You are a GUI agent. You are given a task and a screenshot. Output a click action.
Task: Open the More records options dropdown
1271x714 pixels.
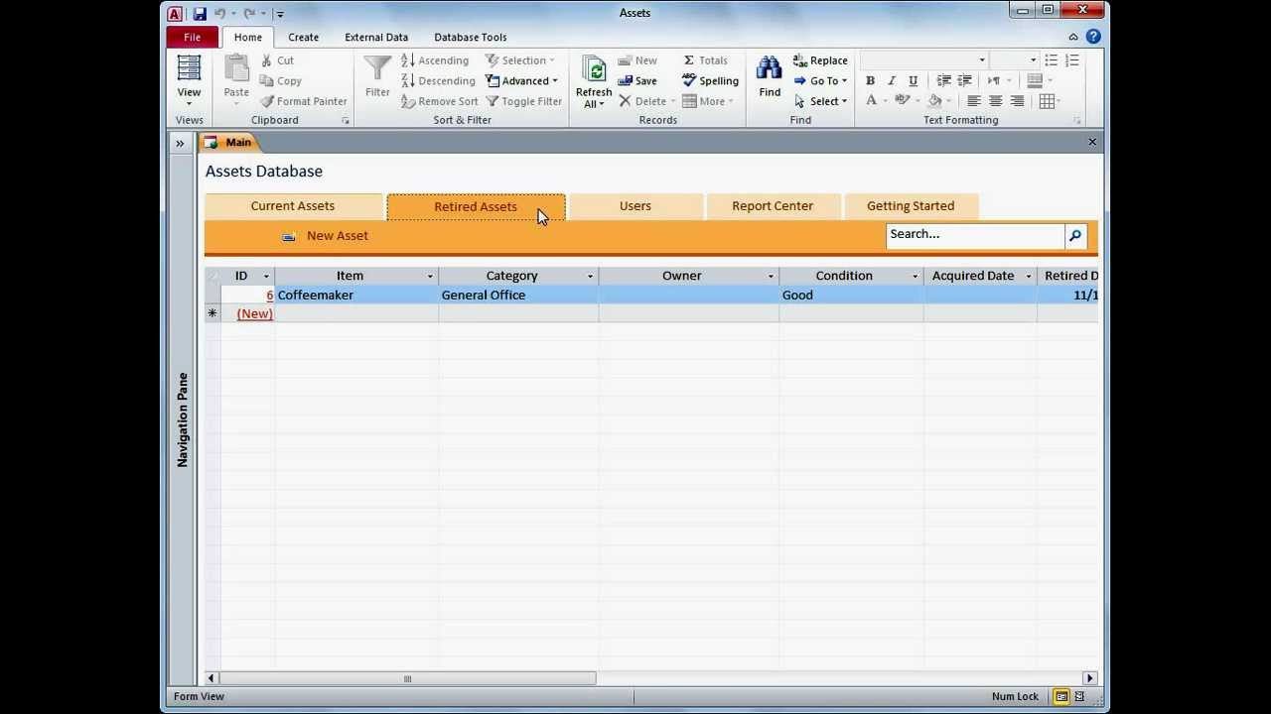[x=708, y=101]
